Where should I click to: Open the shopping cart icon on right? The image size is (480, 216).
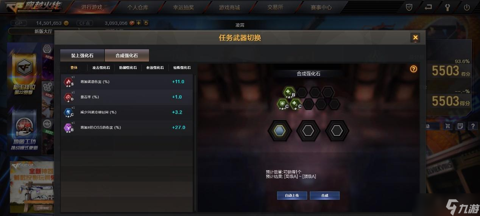[448, 126]
